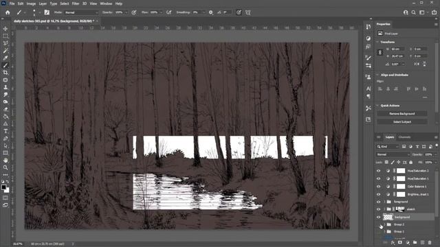440x247 pixels.
Task: Collapse the Quick Actions section
Action: click(x=377, y=106)
